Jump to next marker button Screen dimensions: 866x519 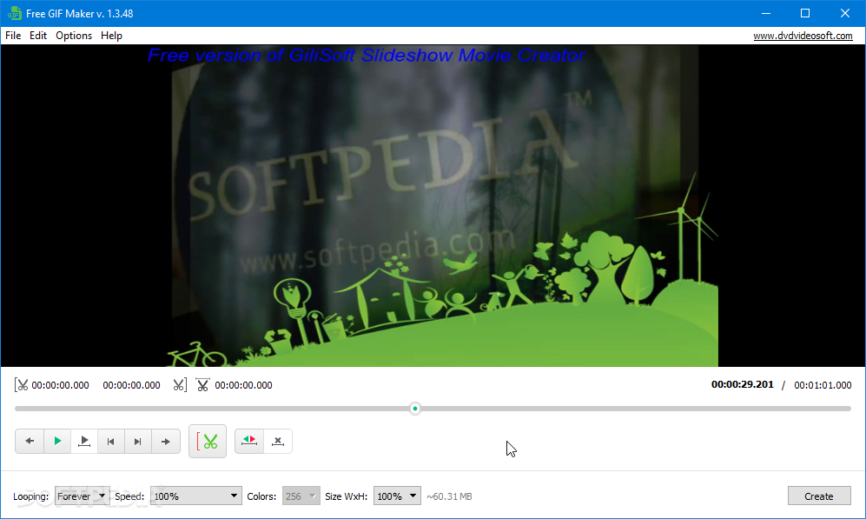[138, 441]
